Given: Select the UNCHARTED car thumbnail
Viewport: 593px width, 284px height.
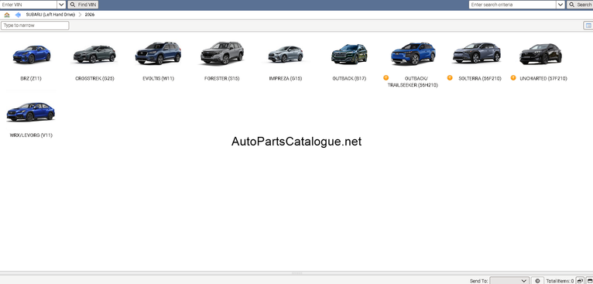Looking at the screenshot, I should (540, 54).
